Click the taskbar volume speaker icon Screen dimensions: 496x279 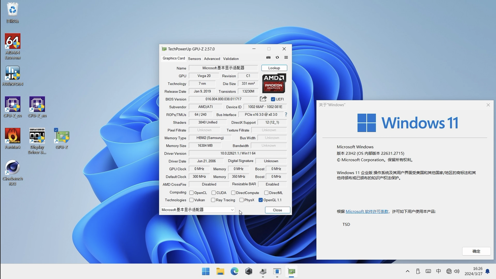pos(457,271)
